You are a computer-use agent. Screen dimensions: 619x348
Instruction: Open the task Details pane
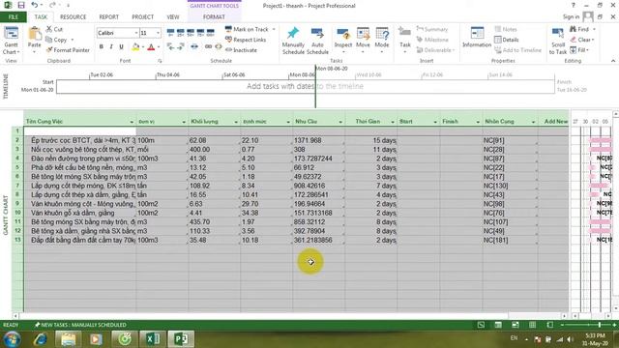coord(507,40)
